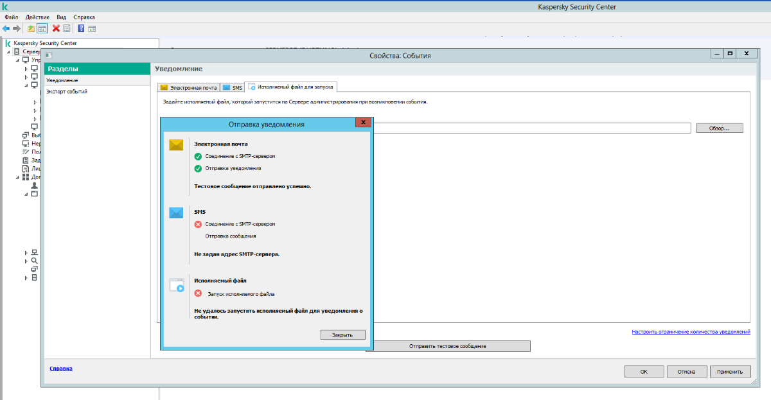
Task: Open the Файл menu
Action: coord(12,17)
